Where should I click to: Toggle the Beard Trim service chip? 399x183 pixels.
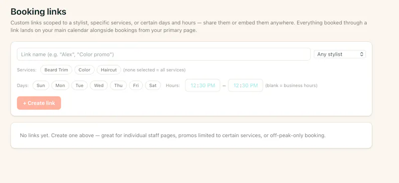[56, 70]
